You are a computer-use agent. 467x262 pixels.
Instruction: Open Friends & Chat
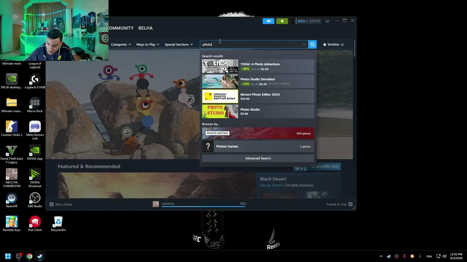coord(339,205)
